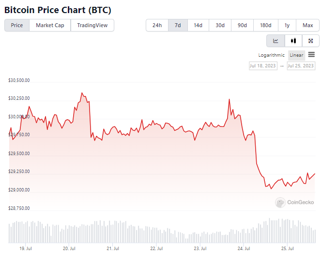Screen dimensions: 322x253
Task: Choose the 90d time range
Action: coord(242,25)
